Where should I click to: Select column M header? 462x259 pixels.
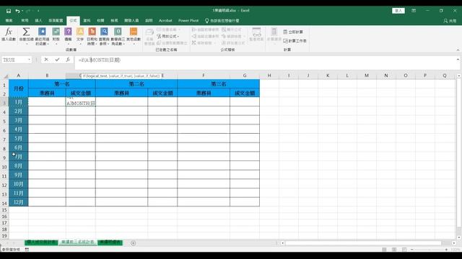(x=367, y=76)
